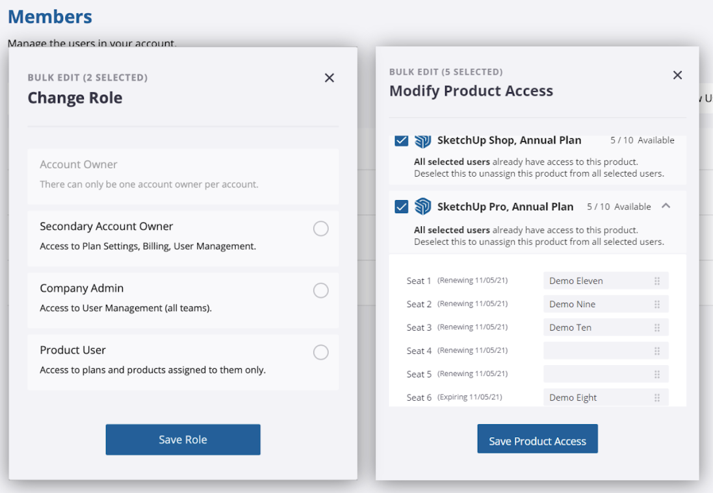
Task: Click SketchUp Shop 5 / 10 Available text
Action: click(642, 140)
